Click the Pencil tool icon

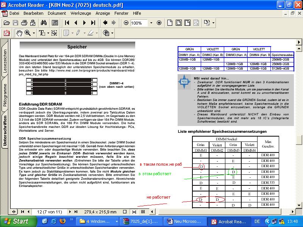[x=78, y=33]
